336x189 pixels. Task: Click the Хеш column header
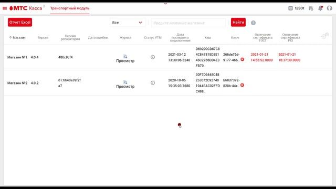coord(208,37)
